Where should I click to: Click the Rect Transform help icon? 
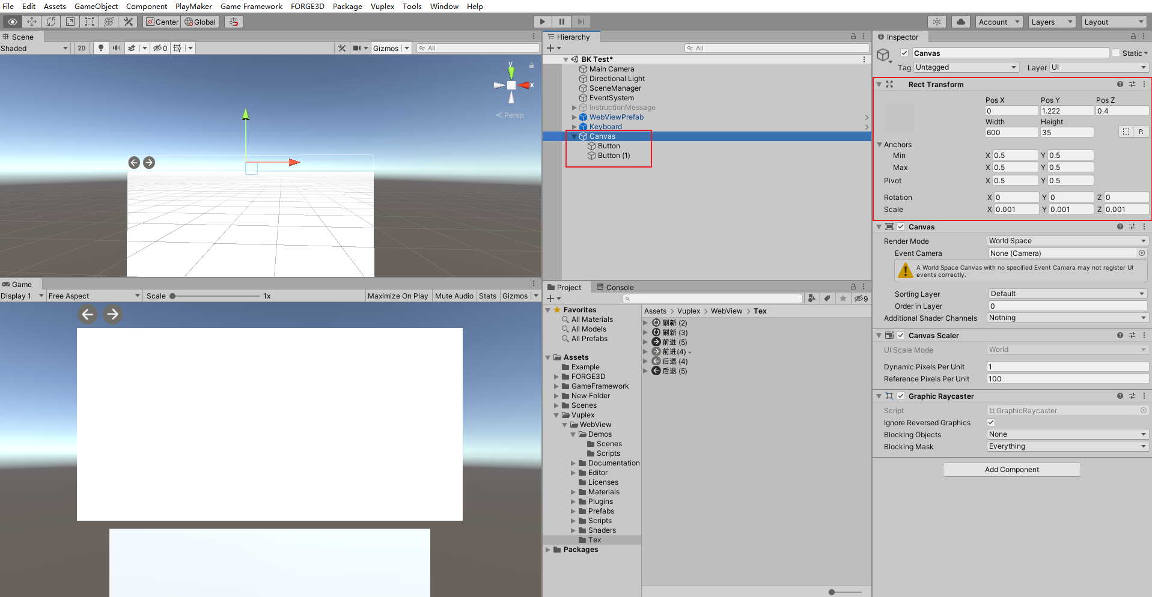1120,84
